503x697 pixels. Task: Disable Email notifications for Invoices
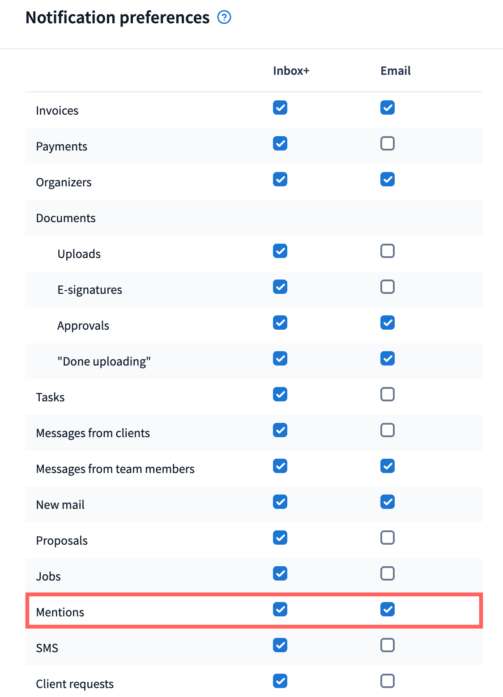[x=388, y=108]
